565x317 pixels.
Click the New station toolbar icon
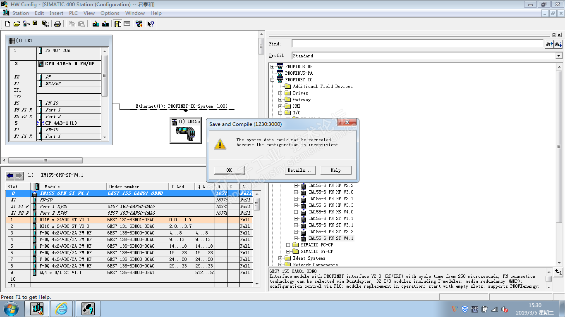(x=7, y=24)
